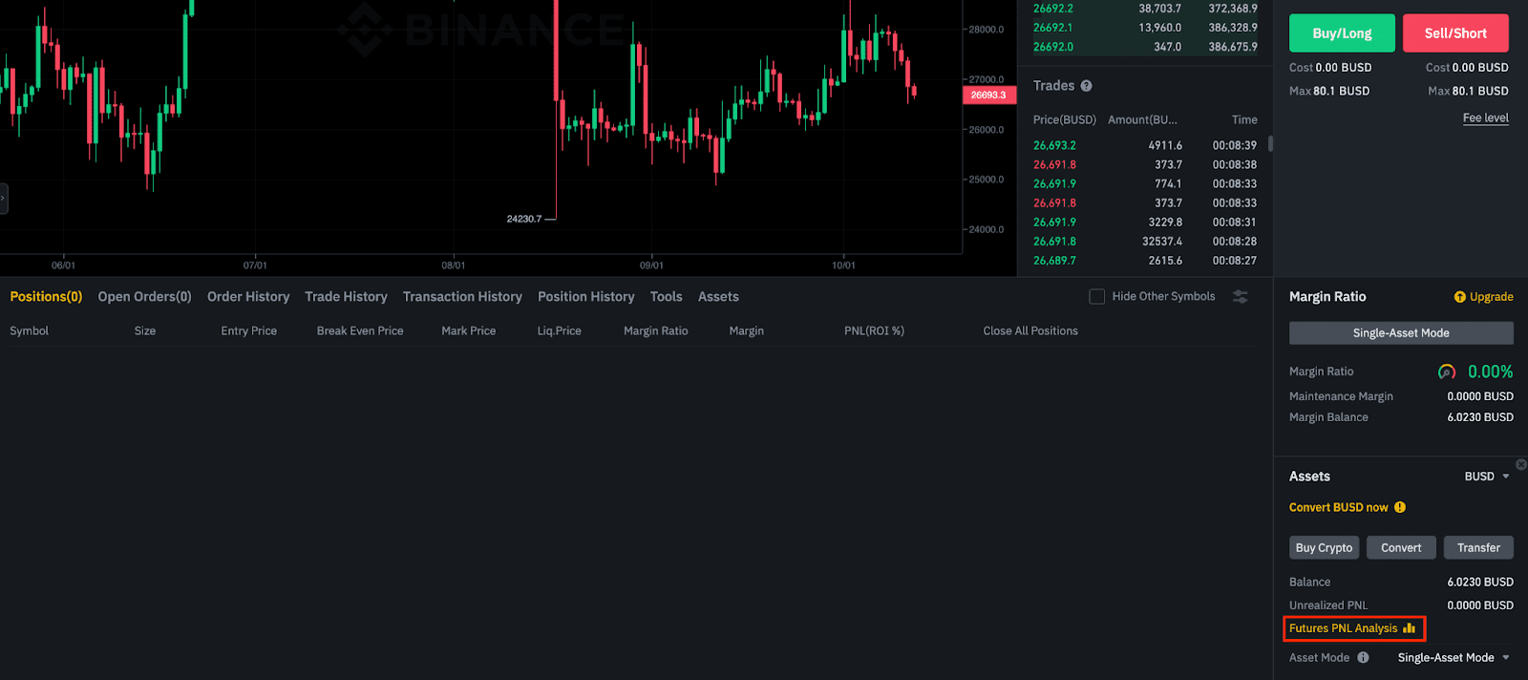
Task: Open the Fee level link
Action: tap(1485, 118)
